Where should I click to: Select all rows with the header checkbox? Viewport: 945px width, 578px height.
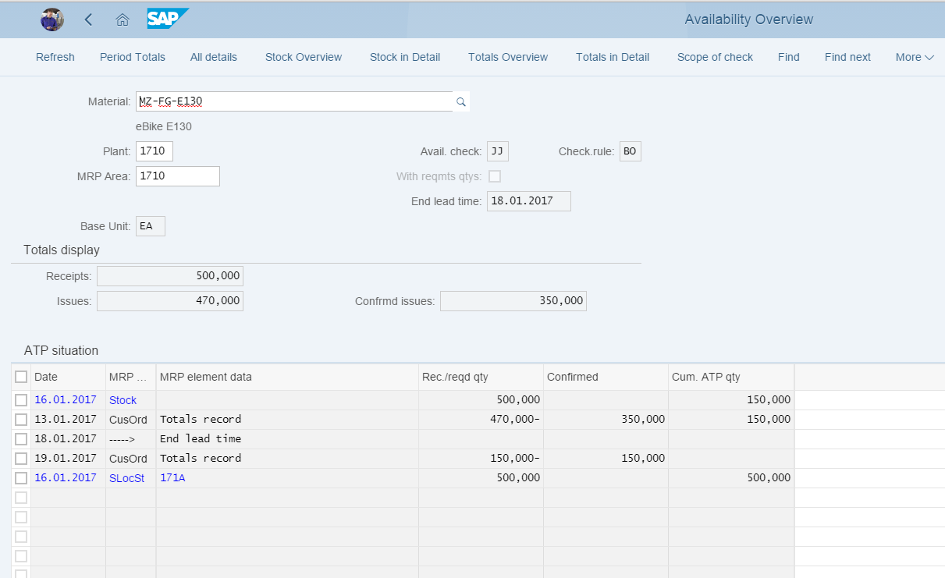(21, 376)
